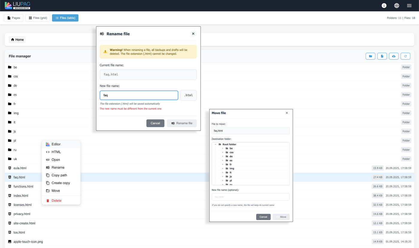Switch to the Pages tab
This screenshot has height=248, width=419.
coord(13,18)
